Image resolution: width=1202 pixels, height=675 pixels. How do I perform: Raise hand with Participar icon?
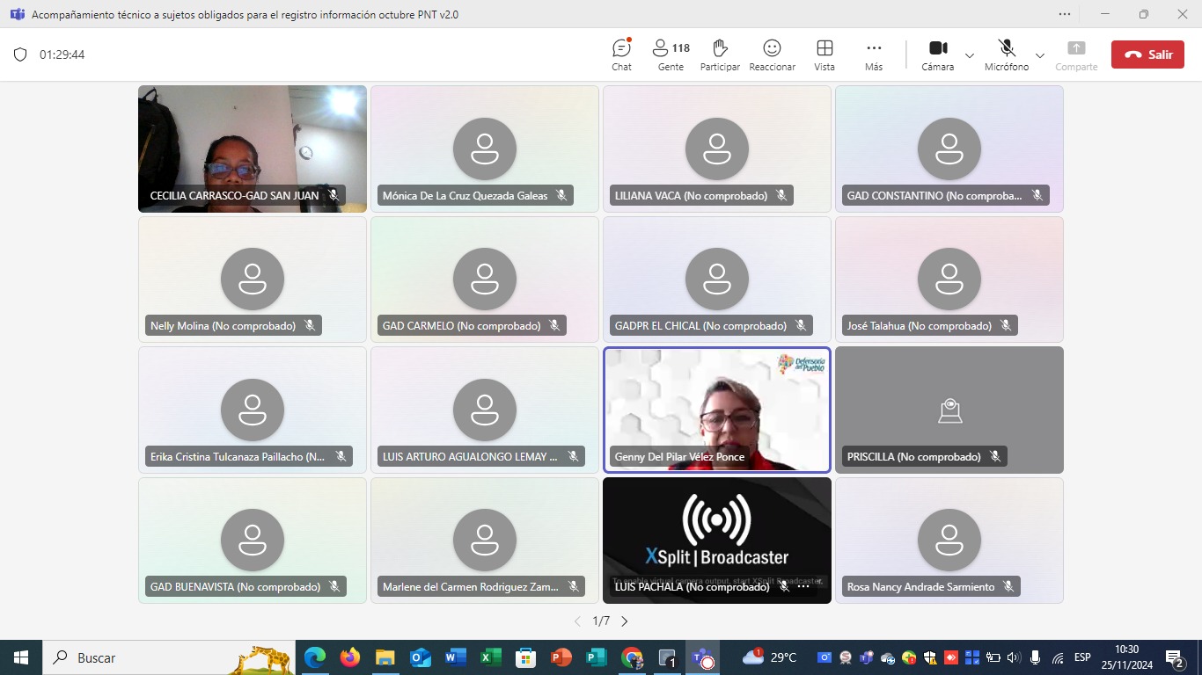click(720, 54)
